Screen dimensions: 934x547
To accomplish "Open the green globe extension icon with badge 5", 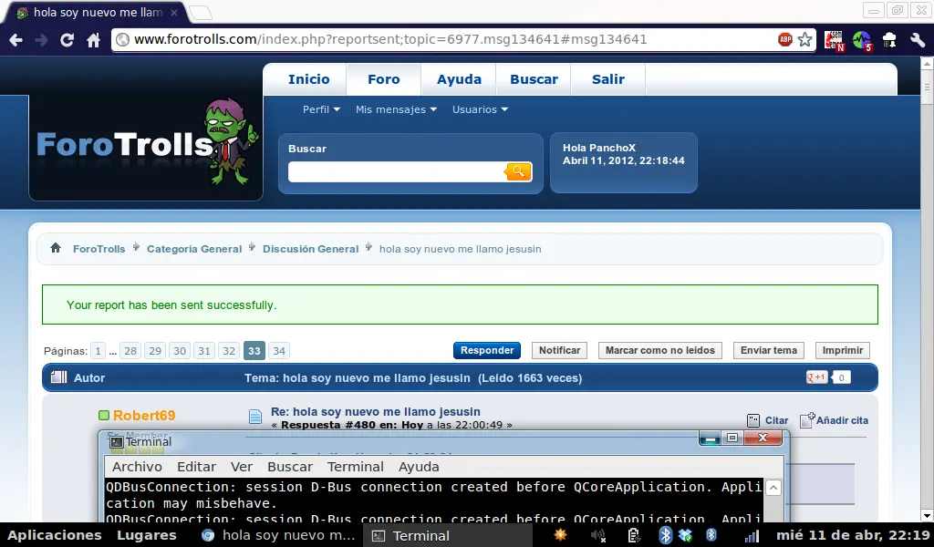I will (862, 40).
